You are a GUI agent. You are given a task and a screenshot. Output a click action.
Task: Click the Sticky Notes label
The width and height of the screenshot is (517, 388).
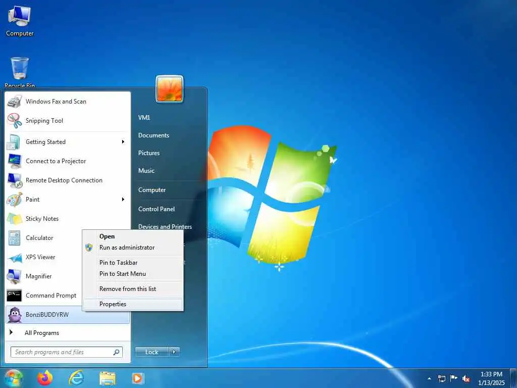(x=42, y=218)
